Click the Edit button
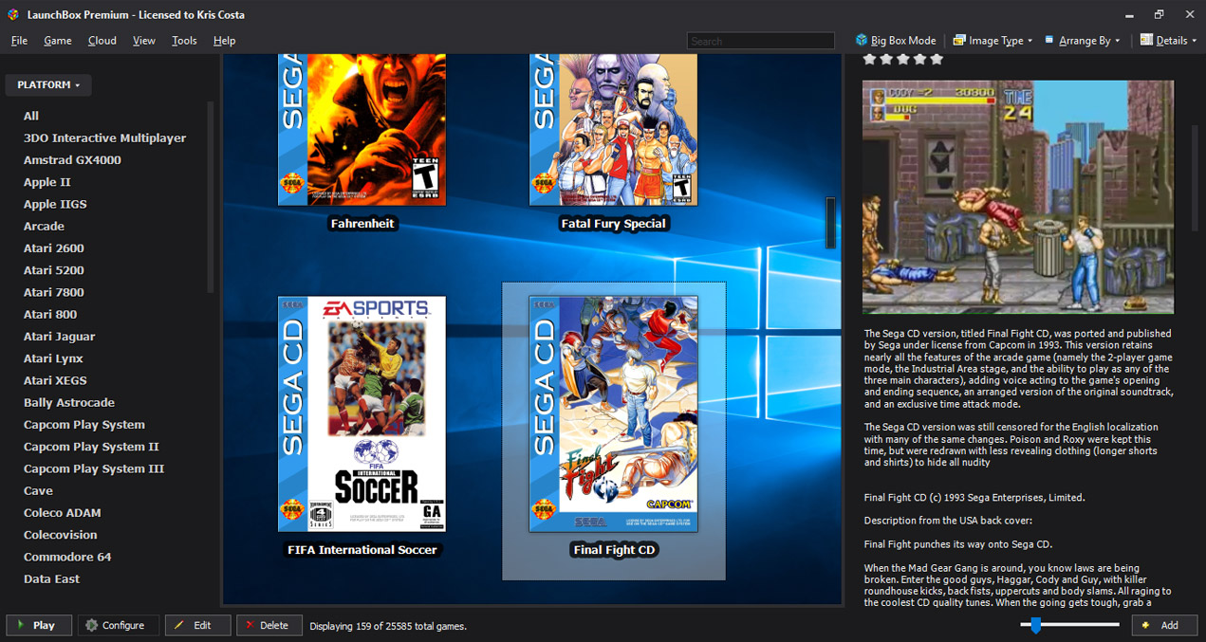 [197, 625]
